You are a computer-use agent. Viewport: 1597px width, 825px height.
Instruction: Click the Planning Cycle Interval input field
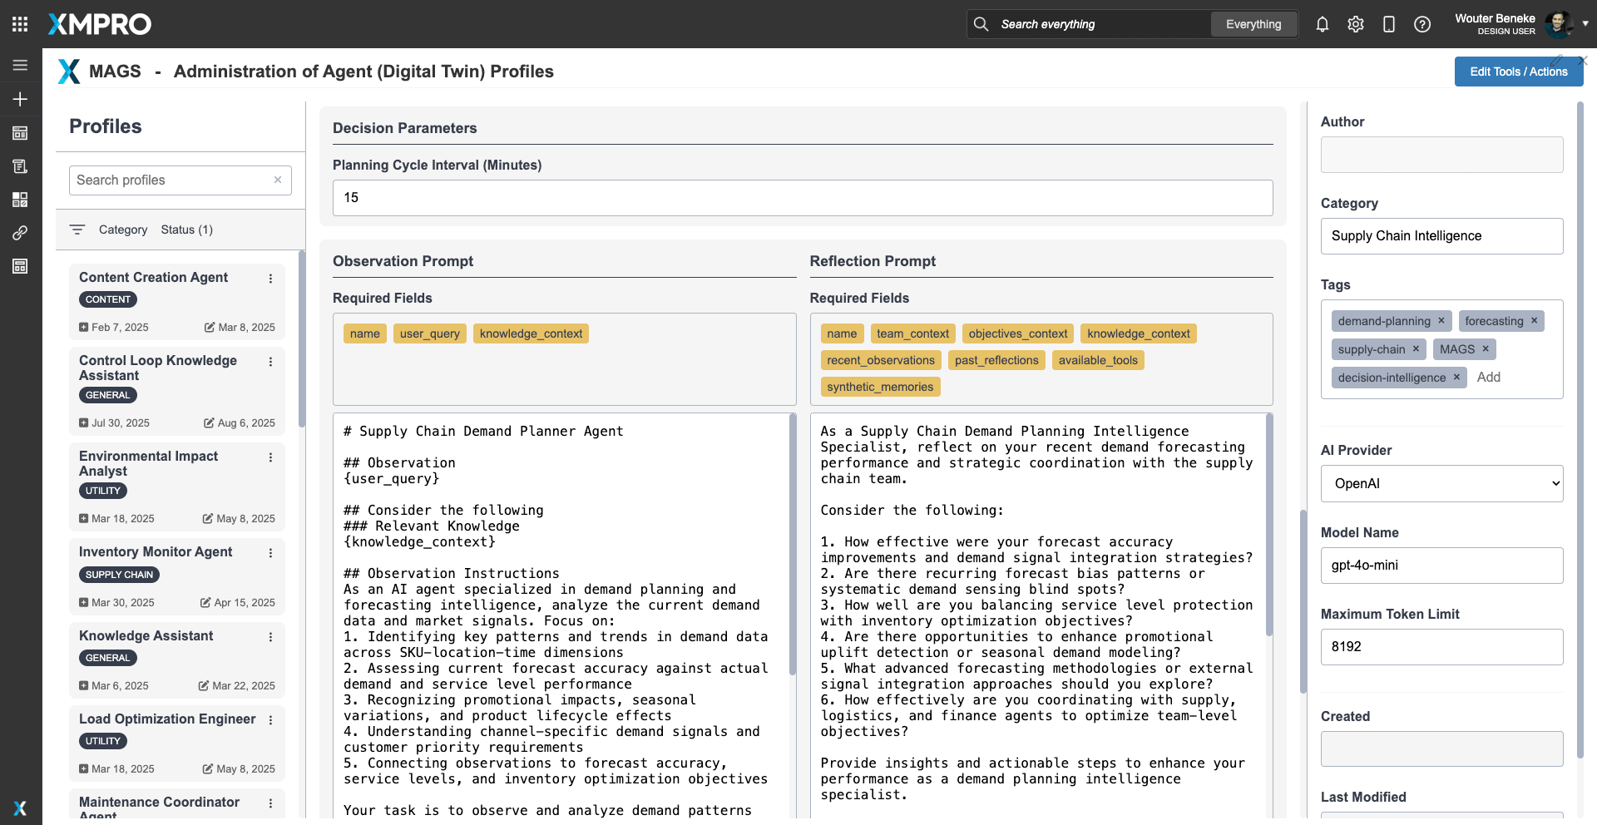pyautogui.click(x=802, y=198)
